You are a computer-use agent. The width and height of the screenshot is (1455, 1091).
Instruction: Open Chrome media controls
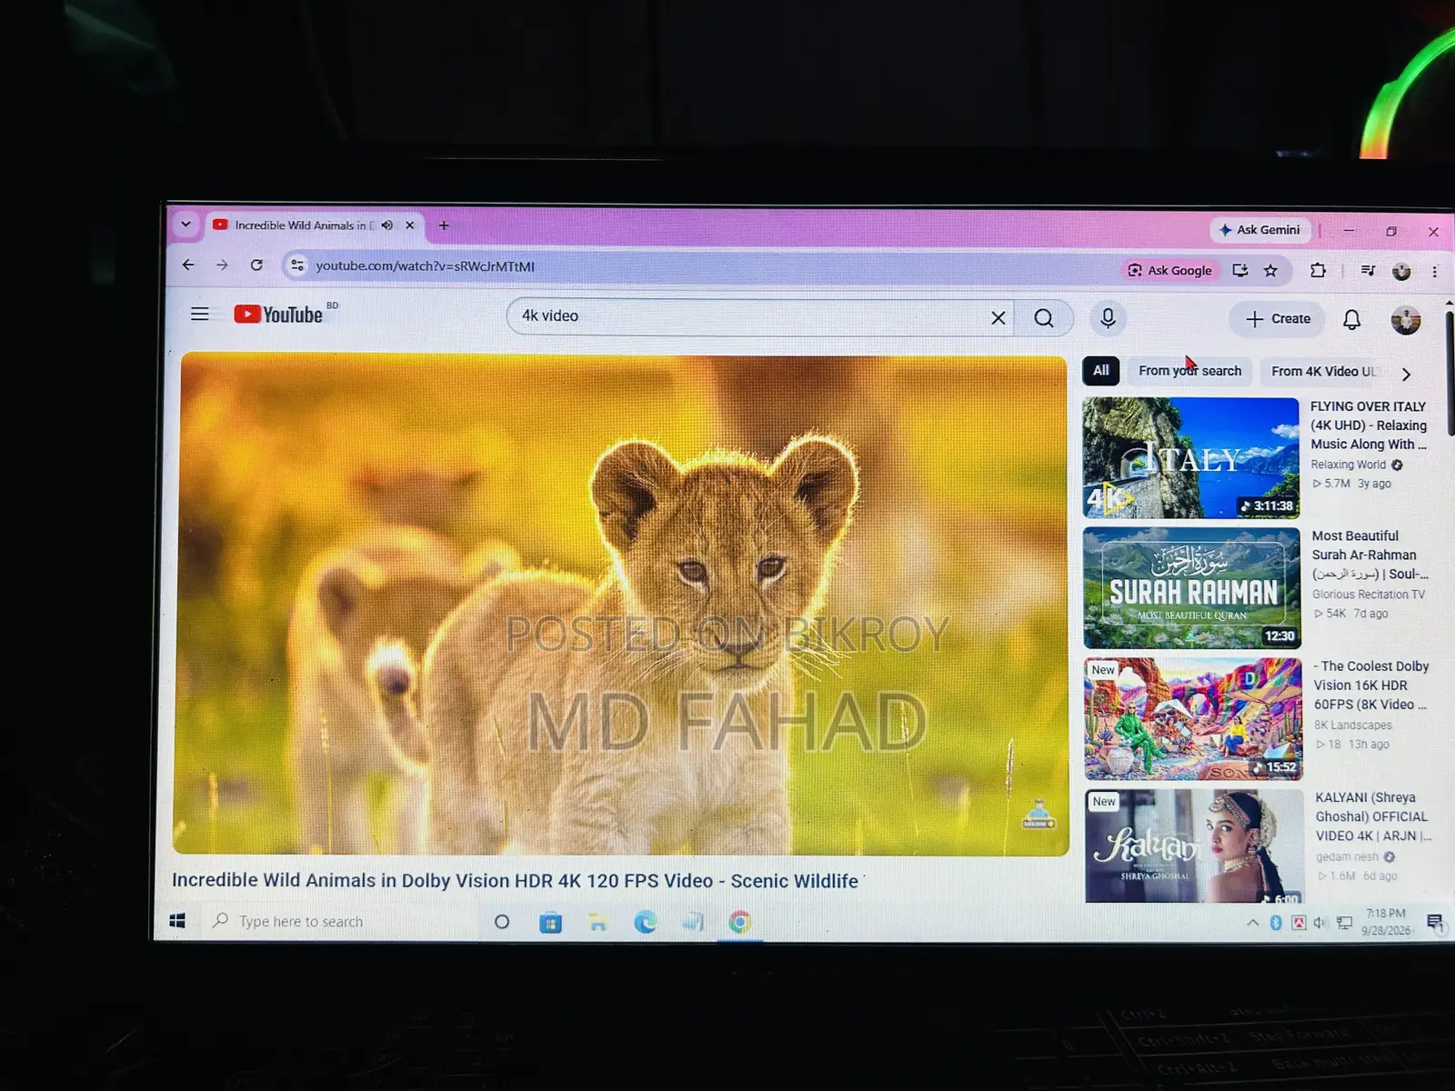click(x=1368, y=270)
